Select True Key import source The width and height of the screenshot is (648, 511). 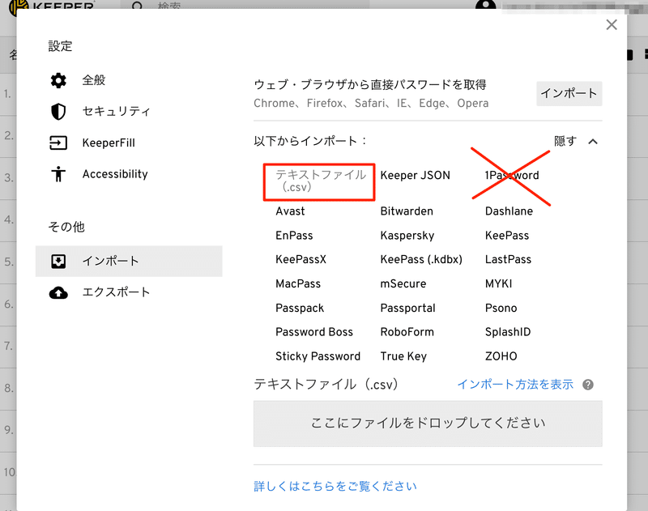403,357
